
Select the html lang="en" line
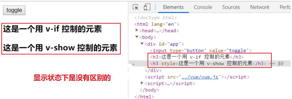pyautogui.click(x=157, y=24)
